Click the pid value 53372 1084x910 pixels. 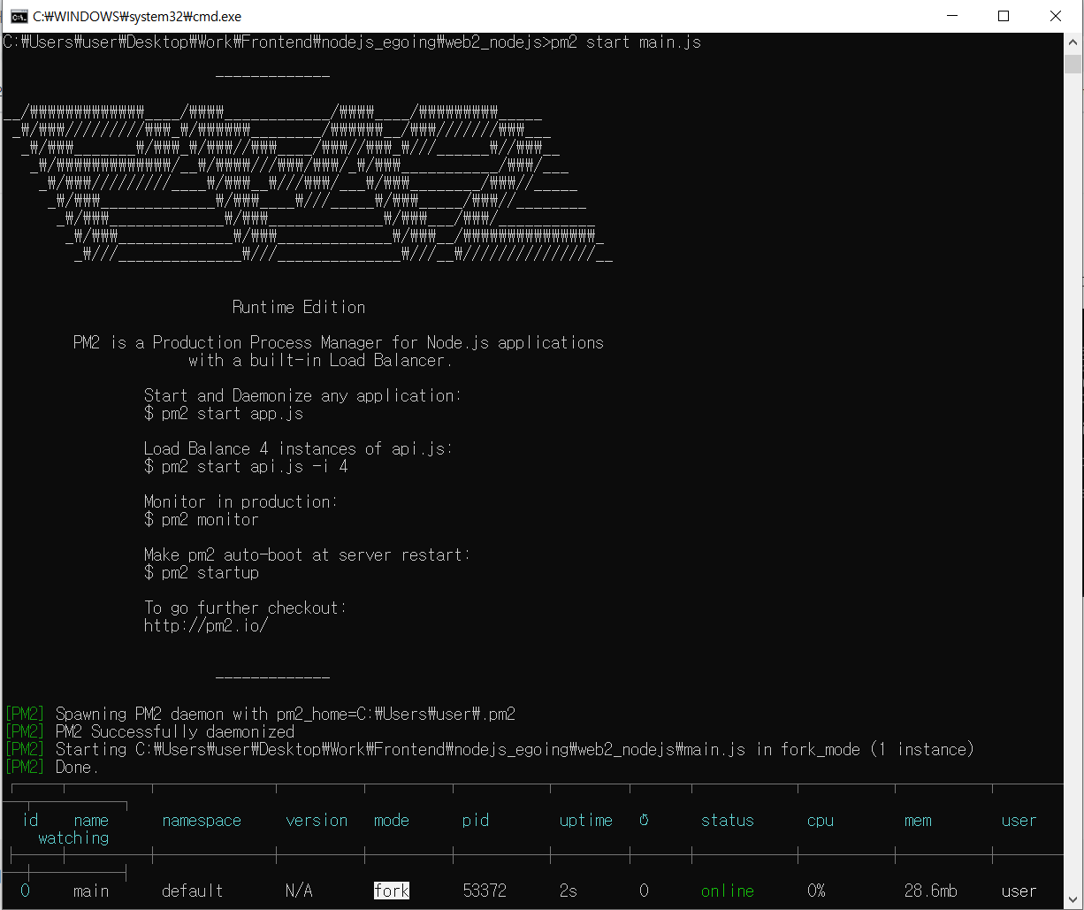click(485, 891)
